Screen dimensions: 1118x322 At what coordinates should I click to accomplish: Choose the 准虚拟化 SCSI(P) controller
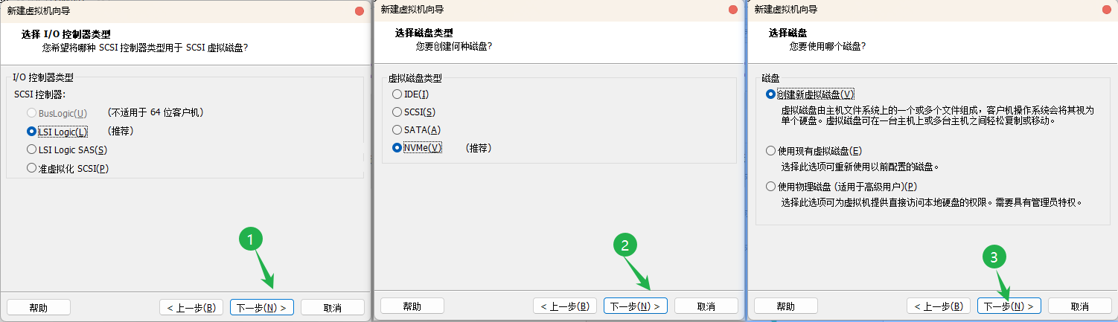point(31,168)
